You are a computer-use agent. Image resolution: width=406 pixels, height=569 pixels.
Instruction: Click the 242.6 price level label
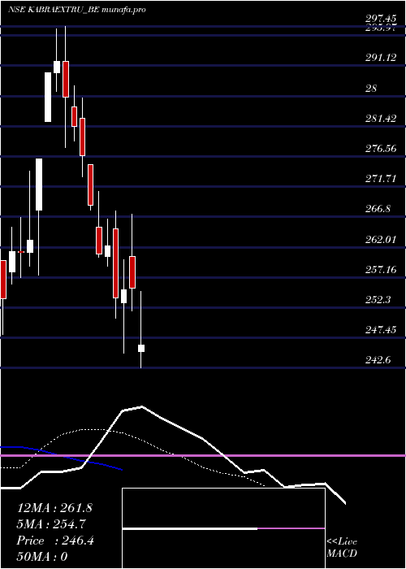pos(378,360)
